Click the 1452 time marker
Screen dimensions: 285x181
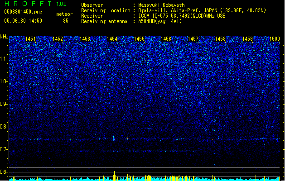[x=58, y=39]
